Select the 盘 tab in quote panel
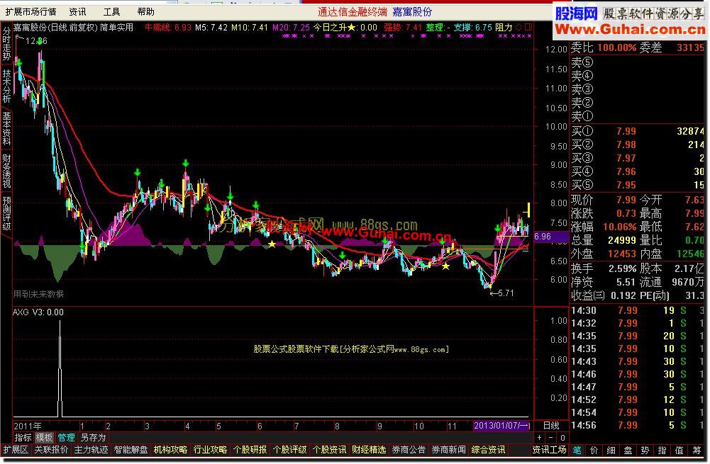This screenshot has width=710, height=464. [x=628, y=450]
